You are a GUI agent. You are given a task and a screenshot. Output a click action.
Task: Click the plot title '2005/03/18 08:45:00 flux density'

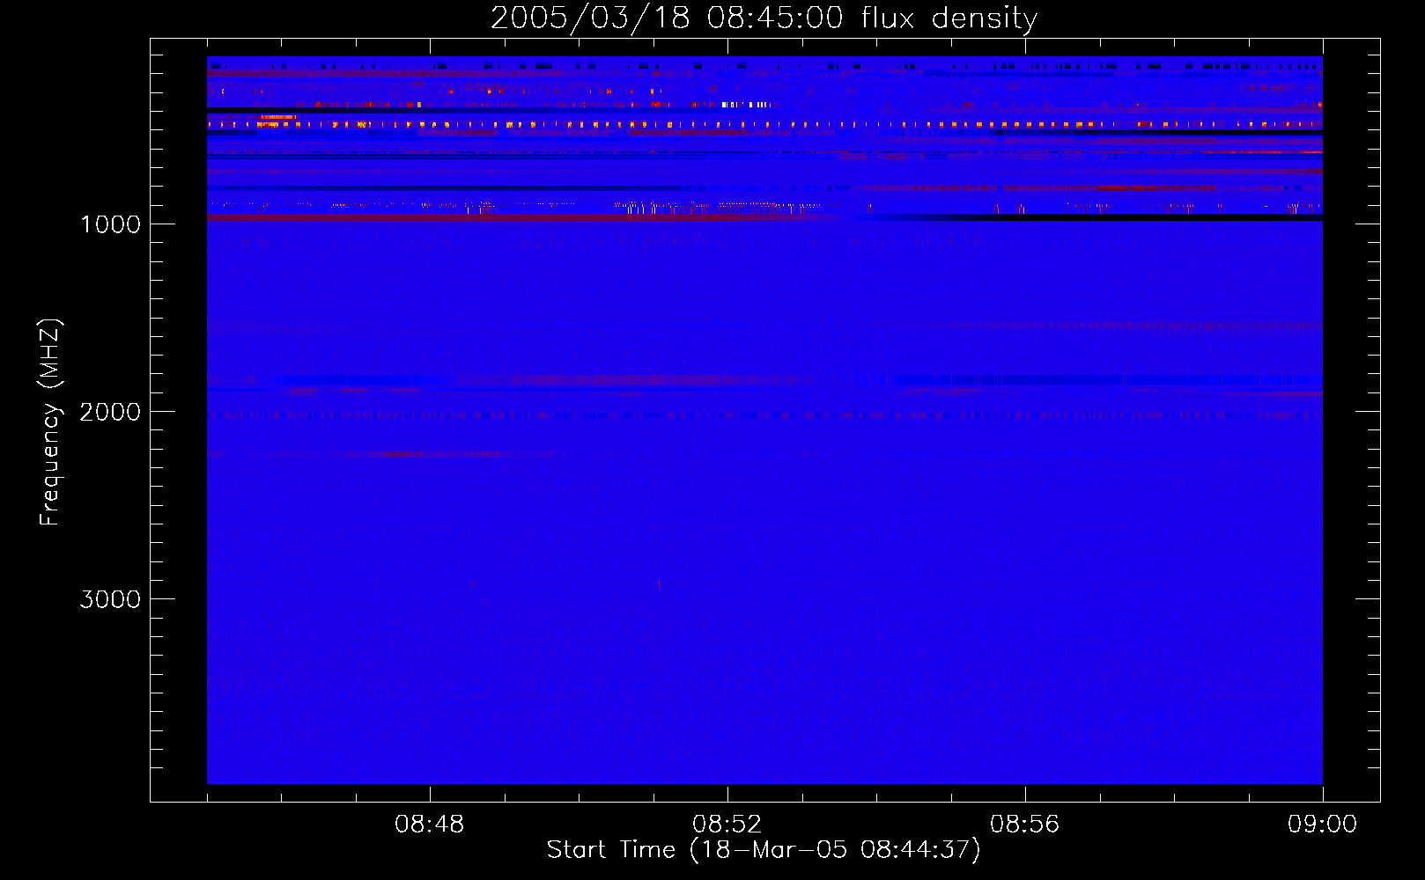coord(764,18)
